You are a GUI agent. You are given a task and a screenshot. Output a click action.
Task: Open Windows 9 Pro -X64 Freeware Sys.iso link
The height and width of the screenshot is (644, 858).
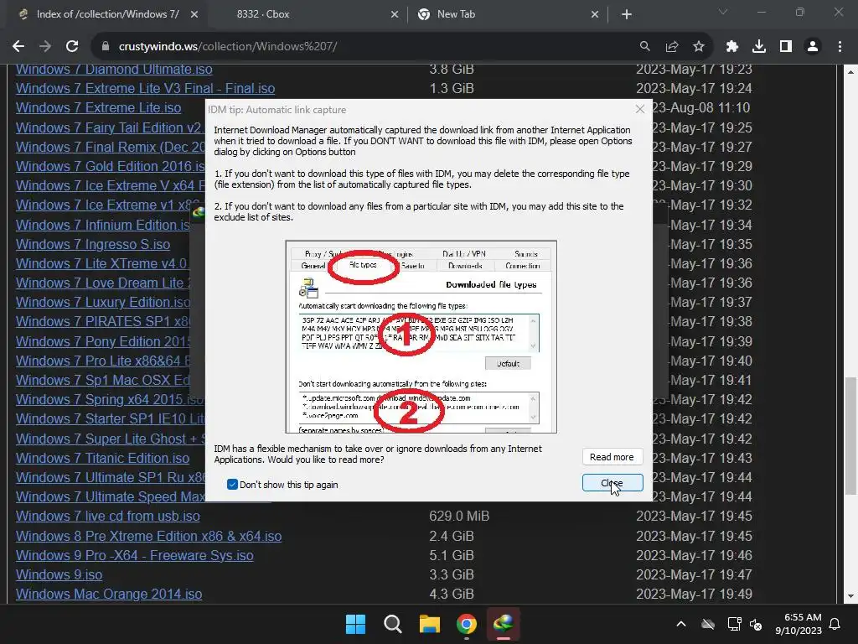(x=135, y=555)
